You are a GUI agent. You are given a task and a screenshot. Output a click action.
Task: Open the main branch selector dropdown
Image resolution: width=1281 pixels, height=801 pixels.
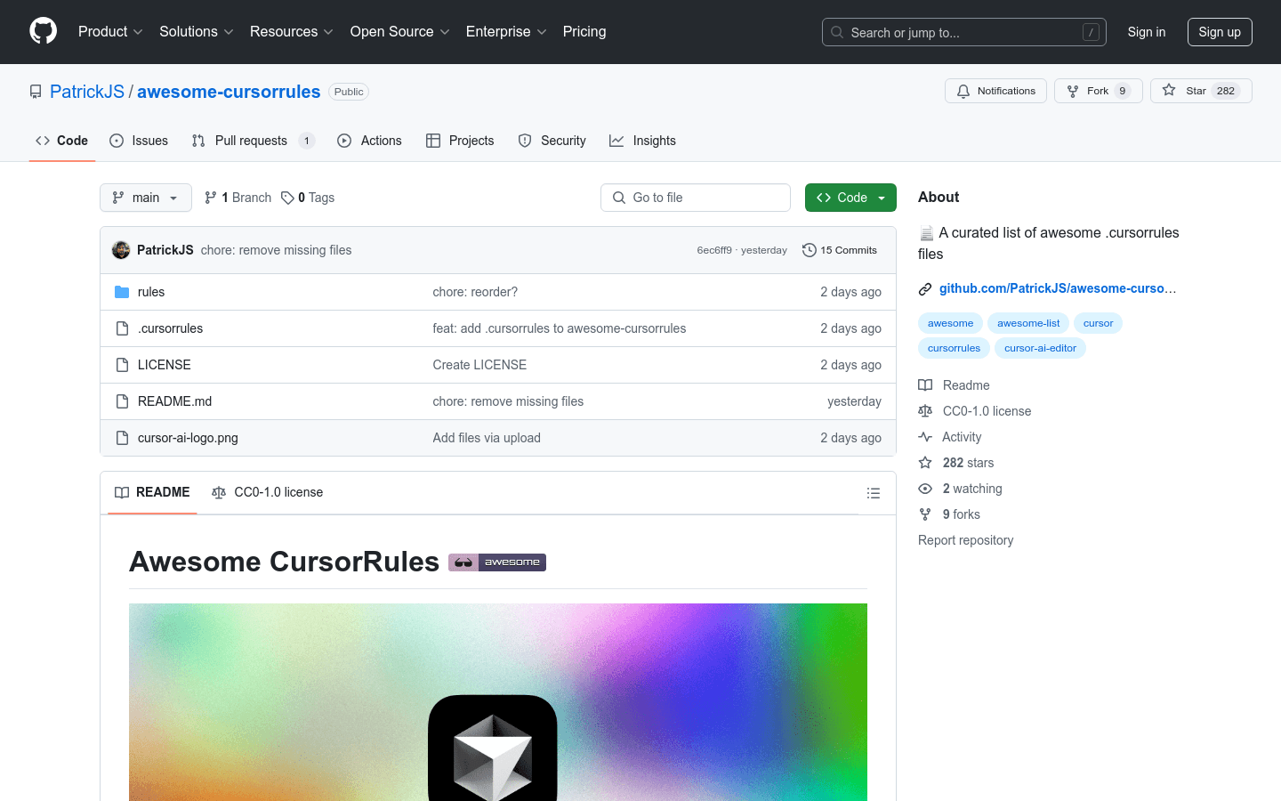(x=146, y=198)
